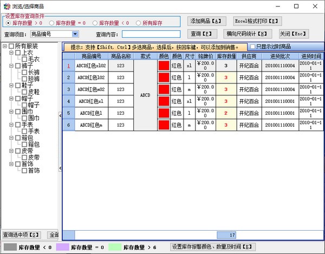Check the 上衣 category checkbox
The image size is (325, 254).
tap(18, 53)
